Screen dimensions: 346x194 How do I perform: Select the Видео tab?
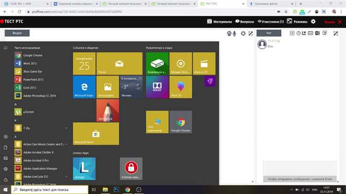click(17, 33)
